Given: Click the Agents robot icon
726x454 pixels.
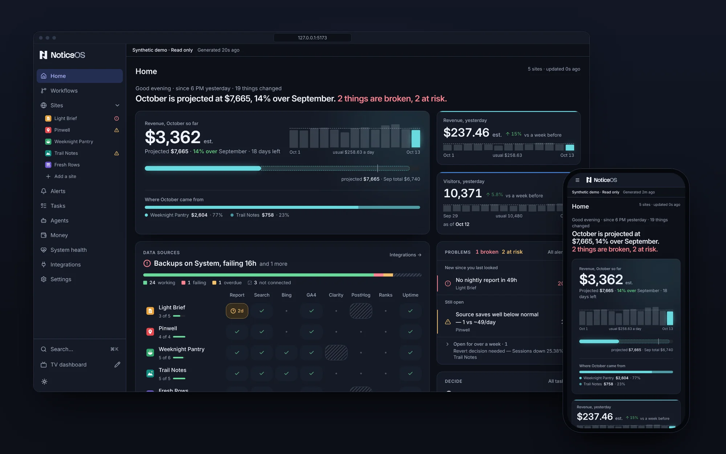Looking at the screenshot, I should (44, 220).
